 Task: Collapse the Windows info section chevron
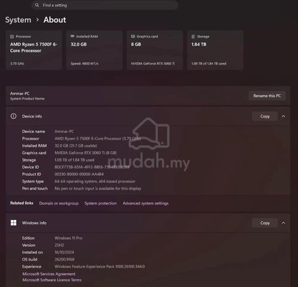[284, 223]
